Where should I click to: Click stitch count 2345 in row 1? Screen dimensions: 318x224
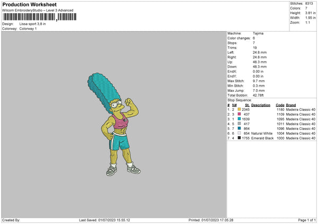point(245,109)
